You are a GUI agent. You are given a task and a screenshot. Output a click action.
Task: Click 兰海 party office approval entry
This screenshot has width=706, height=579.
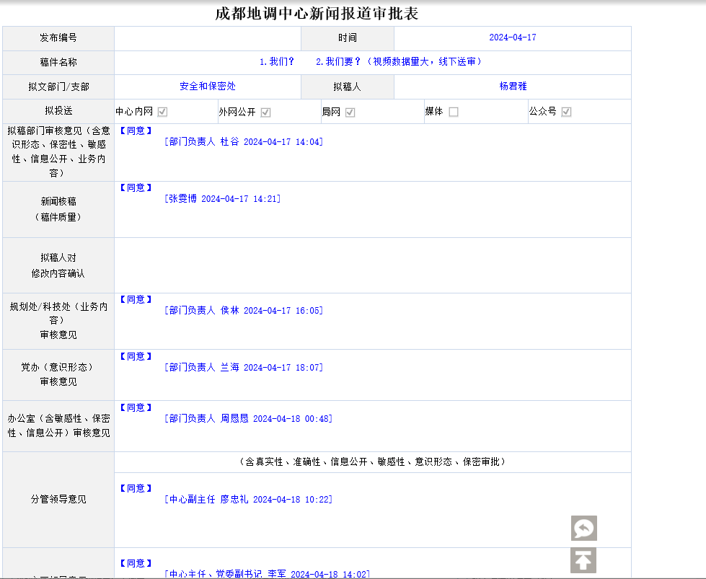coord(244,367)
